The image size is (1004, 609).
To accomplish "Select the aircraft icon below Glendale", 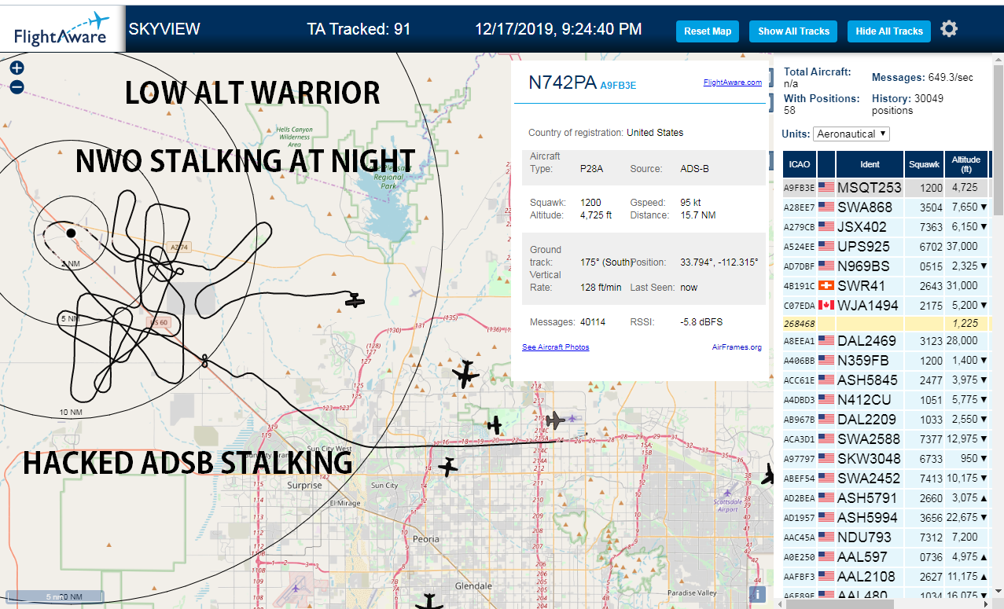I will tap(429, 602).
